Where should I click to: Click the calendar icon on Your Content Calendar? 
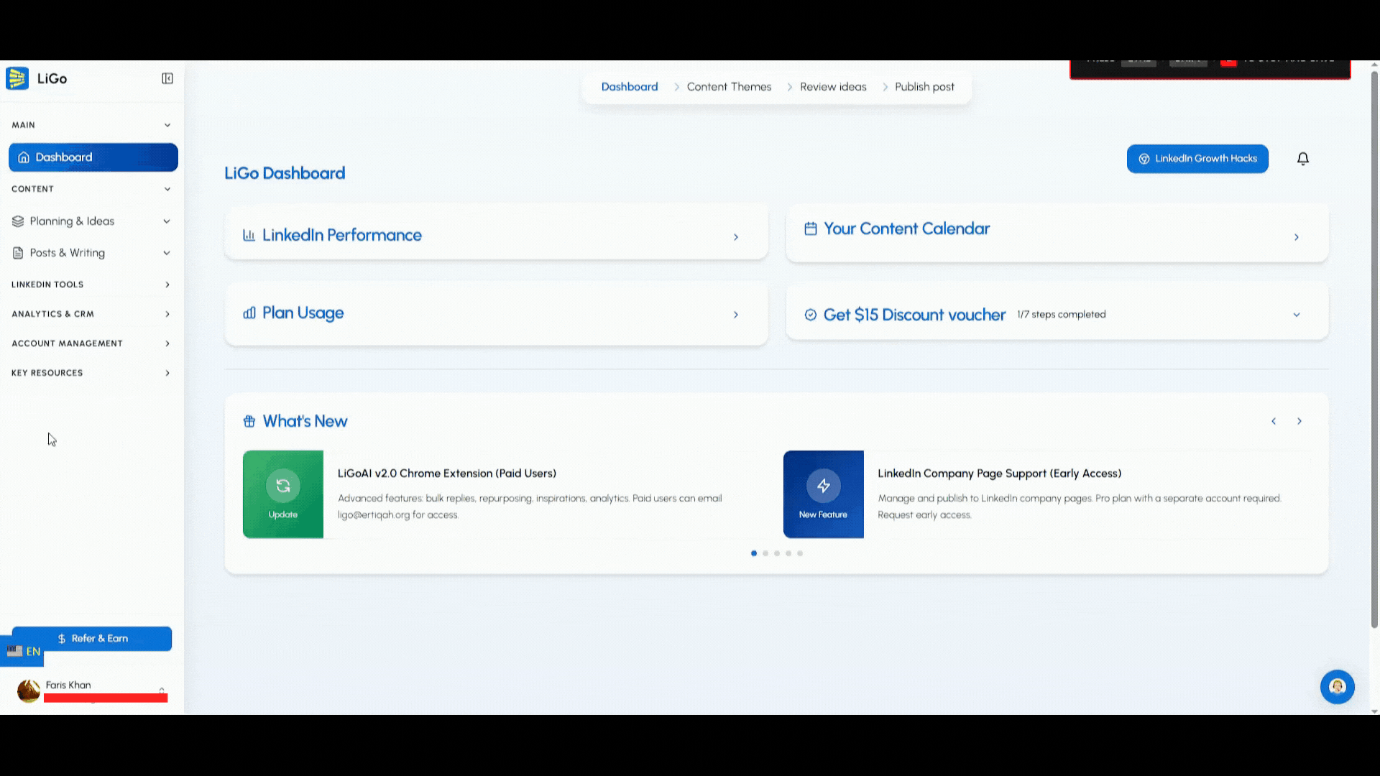pos(811,228)
